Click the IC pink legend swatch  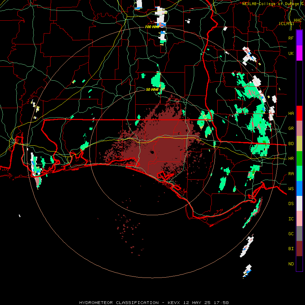[x=299, y=219]
